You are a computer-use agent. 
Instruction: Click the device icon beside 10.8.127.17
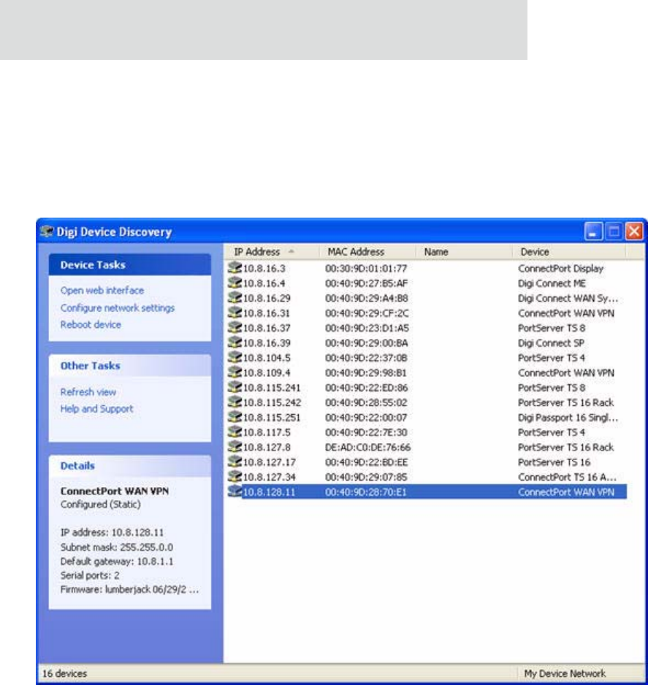click(235, 462)
